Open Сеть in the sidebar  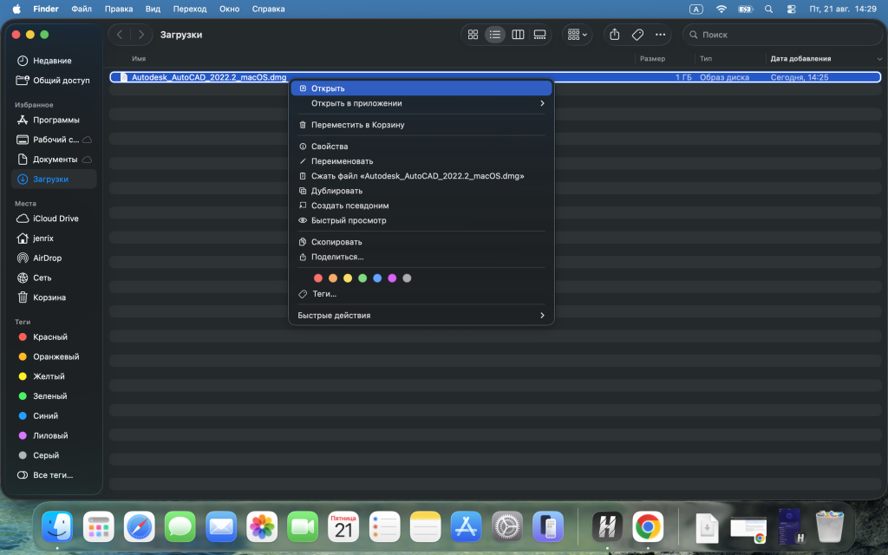click(x=54, y=277)
